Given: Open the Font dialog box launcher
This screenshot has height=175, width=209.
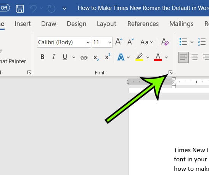Looking at the screenshot, I should [170, 72].
